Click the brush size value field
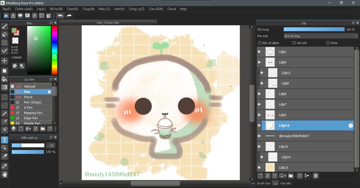360x188 pixels. 51,145
